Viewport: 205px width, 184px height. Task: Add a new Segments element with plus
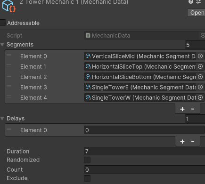(x=182, y=109)
